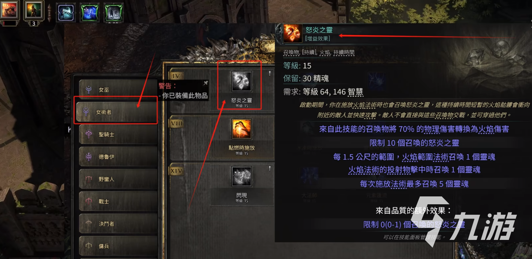Choose the 野蠻人 class tab
Viewport: 532px width, 259px height.
click(x=118, y=179)
